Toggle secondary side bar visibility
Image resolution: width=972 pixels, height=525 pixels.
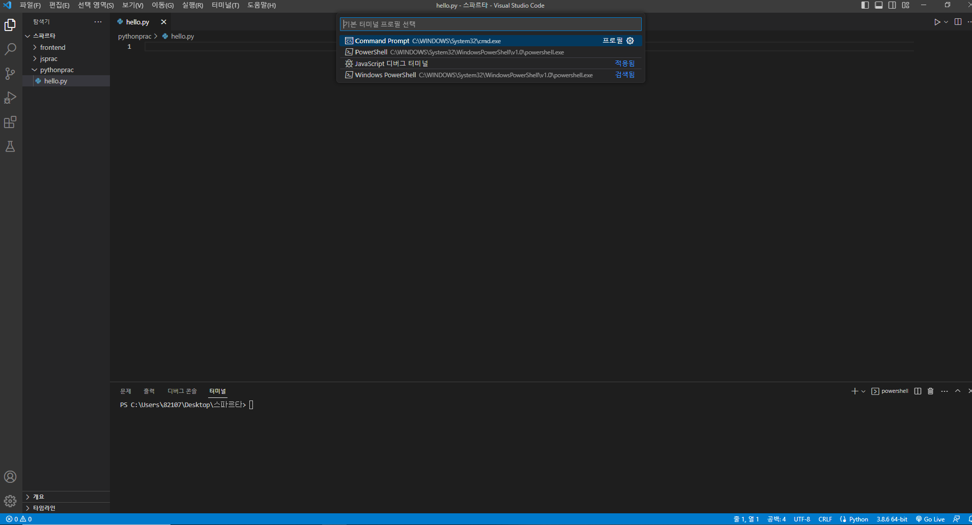pyautogui.click(x=892, y=5)
